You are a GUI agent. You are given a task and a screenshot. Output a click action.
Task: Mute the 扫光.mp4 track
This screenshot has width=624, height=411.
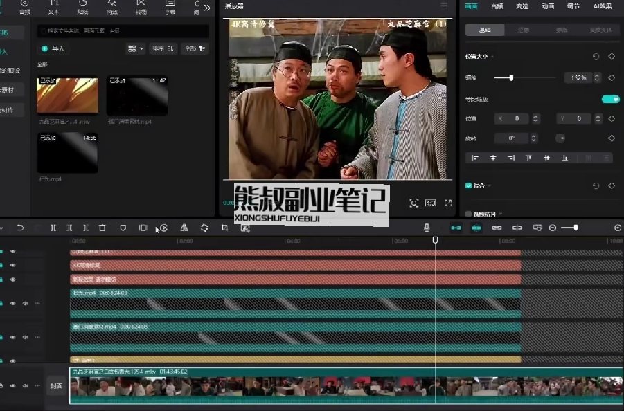click(x=25, y=303)
